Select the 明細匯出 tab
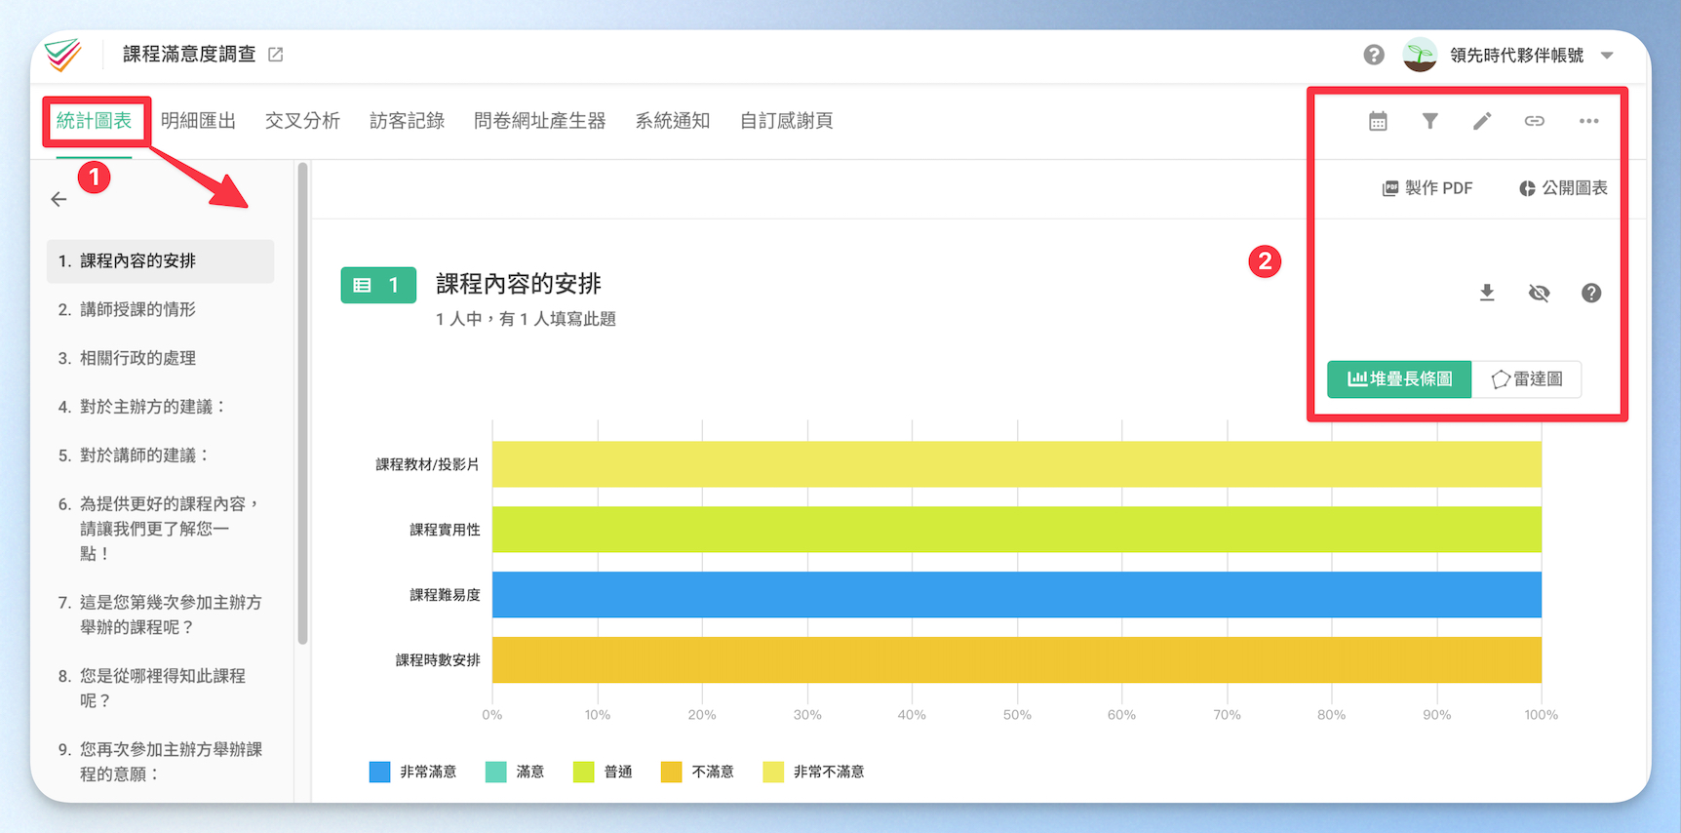 click(198, 121)
